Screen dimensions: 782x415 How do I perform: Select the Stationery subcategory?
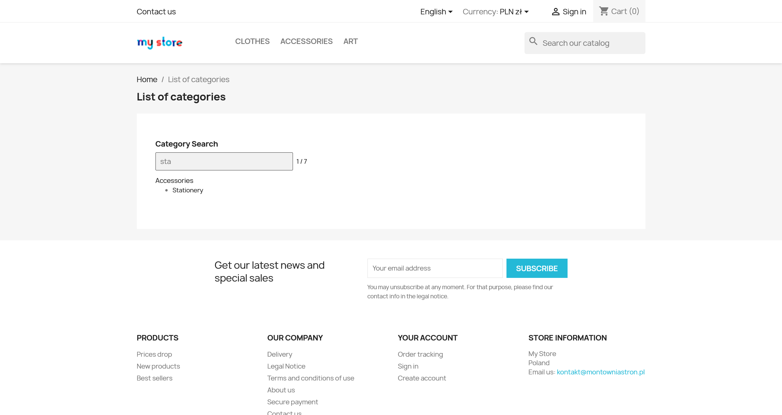click(188, 190)
